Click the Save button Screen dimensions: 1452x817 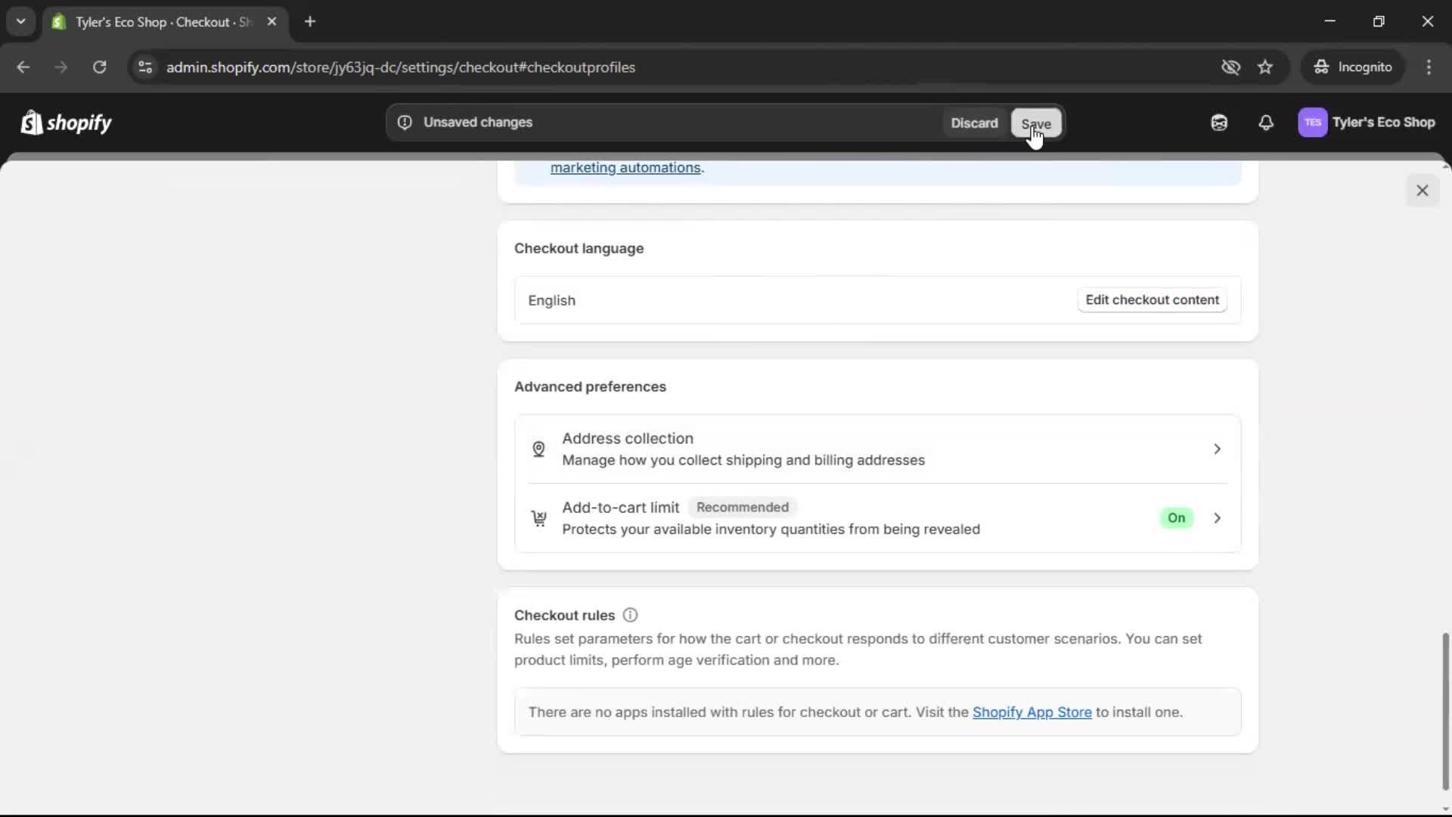pos(1036,123)
